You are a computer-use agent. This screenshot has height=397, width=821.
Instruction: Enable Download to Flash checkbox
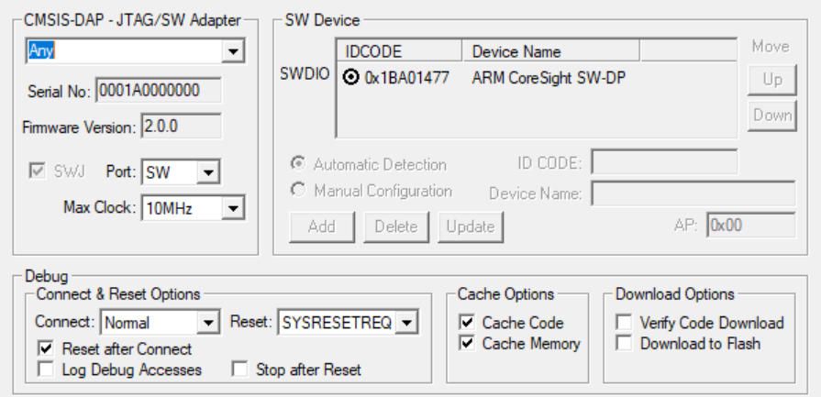click(x=624, y=344)
